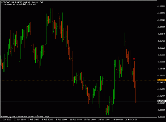This screenshot has width=166, height=122.
Task: Click the 25 Feb 20:00 time label
Action: (131, 120)
